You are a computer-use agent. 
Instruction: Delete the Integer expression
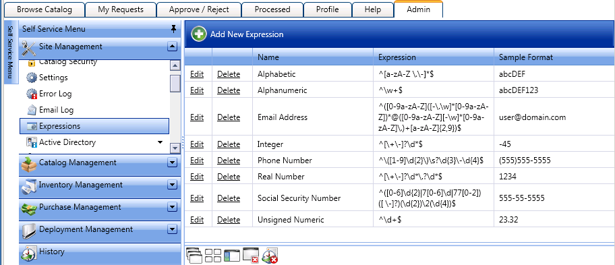[x=229, y=144]
